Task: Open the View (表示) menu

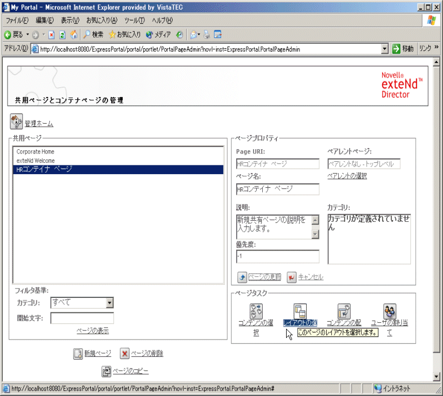Action: 71,20
